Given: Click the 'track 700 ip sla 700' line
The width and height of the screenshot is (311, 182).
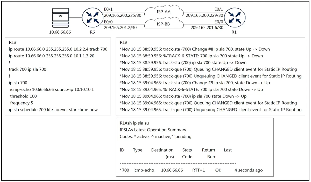Looking at the screenshot, I should [27, 69].
